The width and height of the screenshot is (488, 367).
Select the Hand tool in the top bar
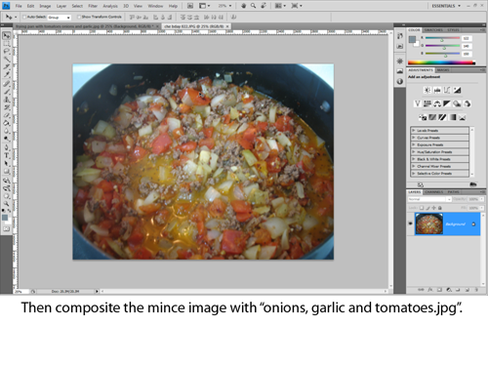tap(244, 6)
